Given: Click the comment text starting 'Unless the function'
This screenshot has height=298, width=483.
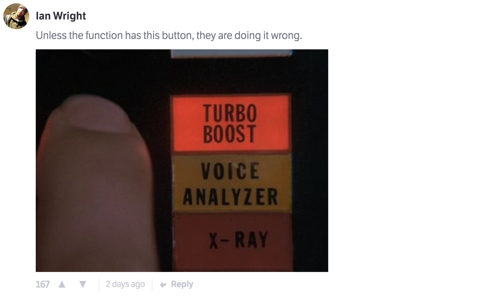Looking at the screenshot, I should 169,35.
